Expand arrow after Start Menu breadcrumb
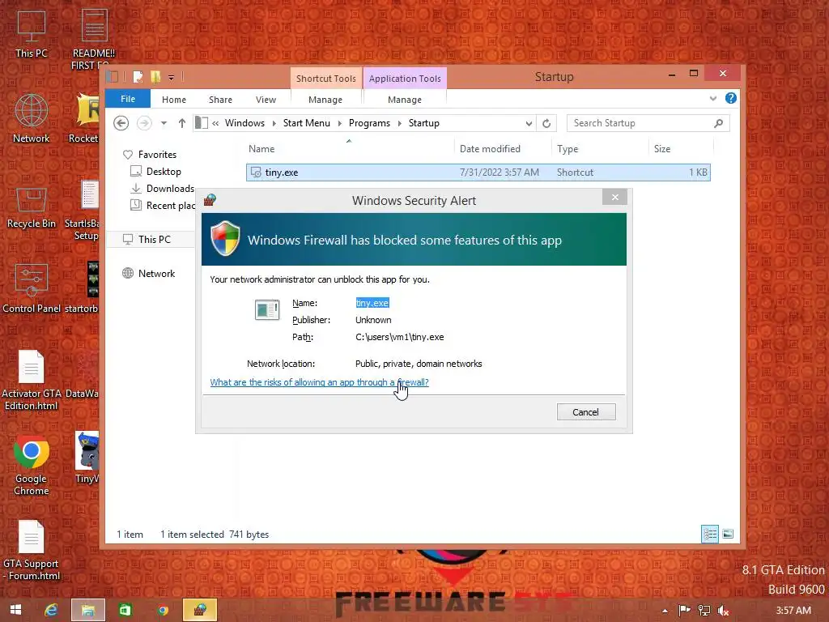The height and width of the screenshot is (622, 829). pos(339,123)
